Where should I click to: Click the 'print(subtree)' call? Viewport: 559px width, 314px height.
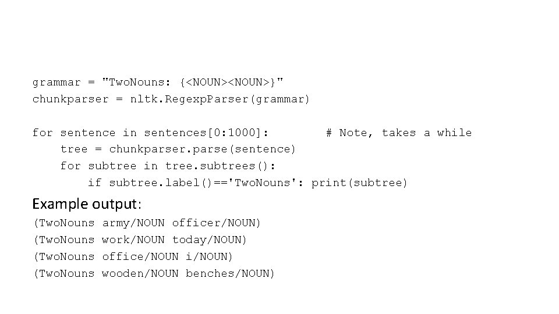[359, 183]
